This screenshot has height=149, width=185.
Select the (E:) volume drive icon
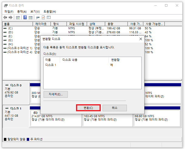click(x=5, y=36)
